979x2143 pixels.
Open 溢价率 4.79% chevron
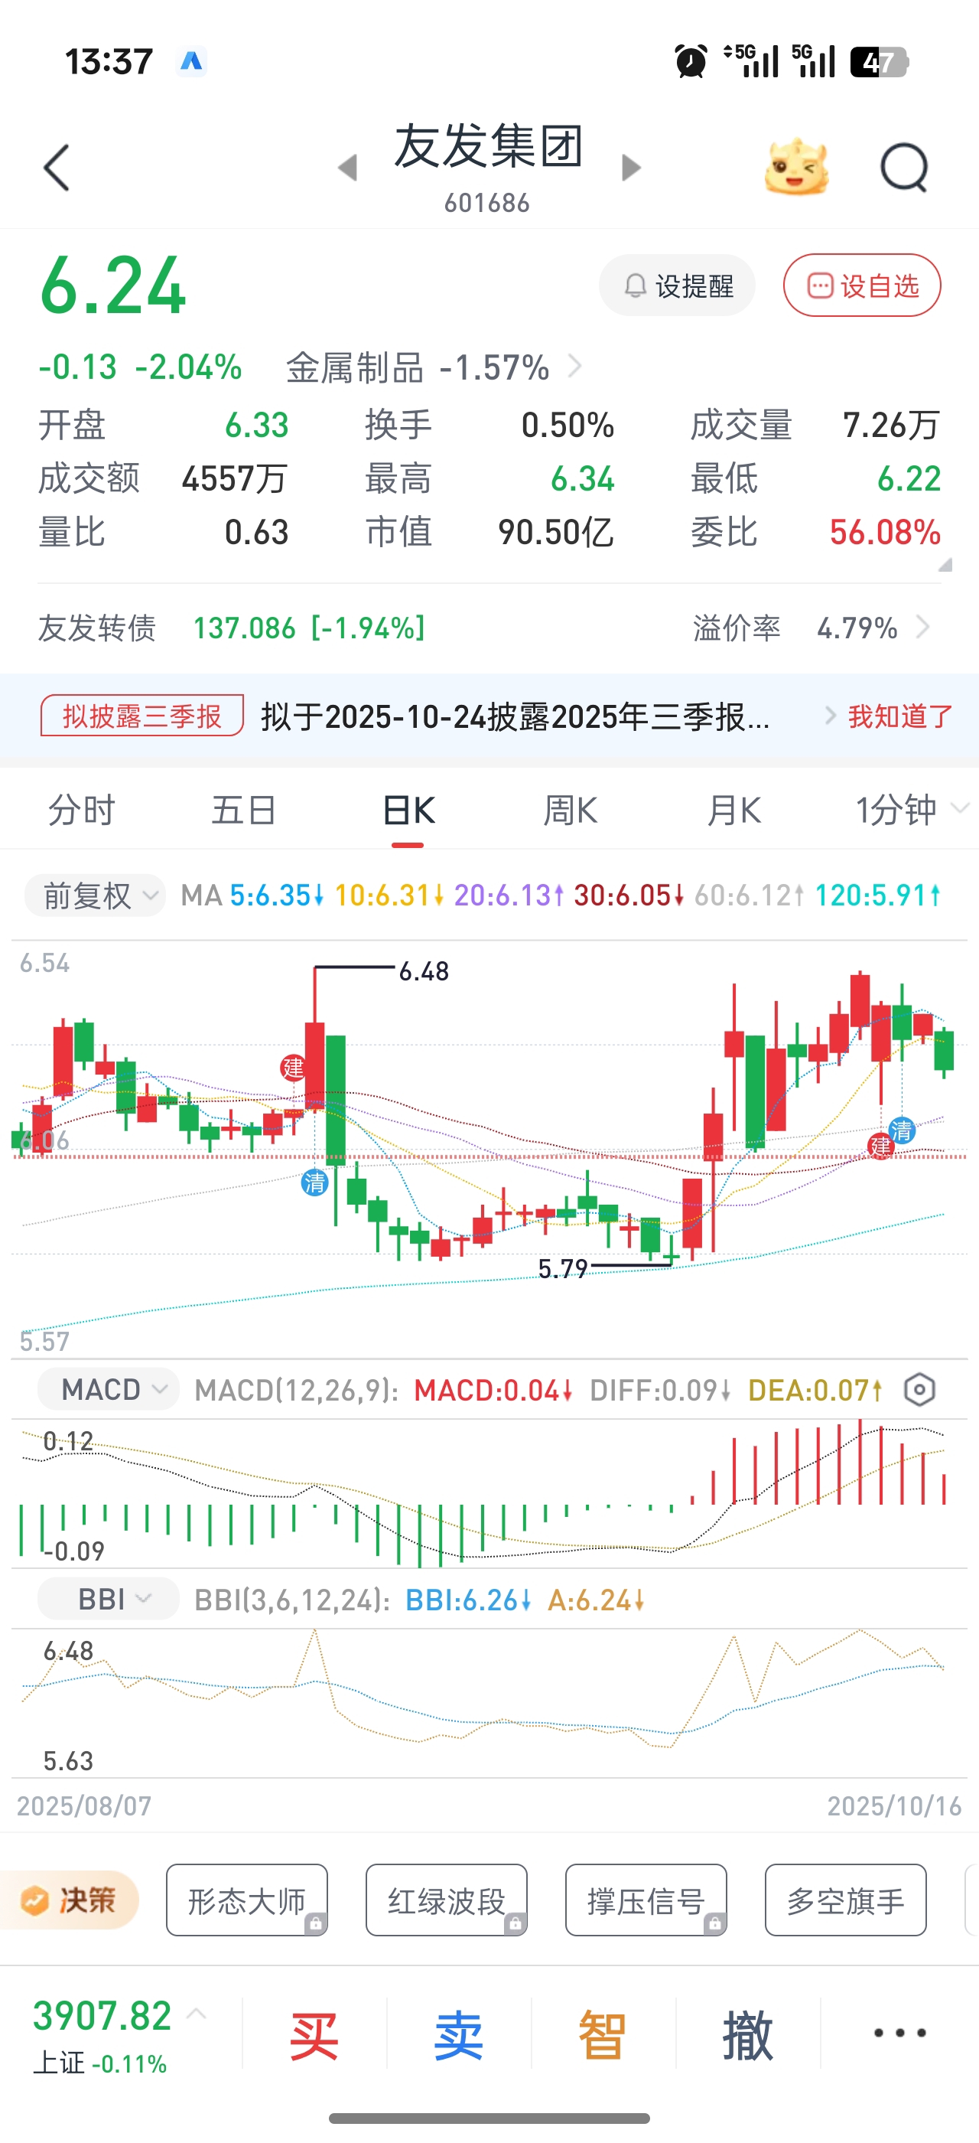[922, 628]
